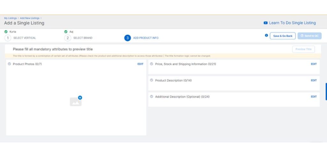Click the Send to QC button
327x157 pixels.
309,36
